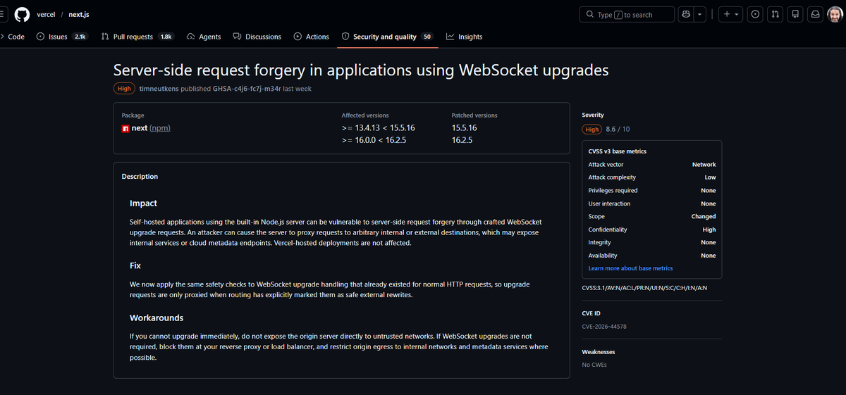This screenshot has width=846, height=395.
Task: Switch to the Pull requests tab
Action: coord(137,37)
